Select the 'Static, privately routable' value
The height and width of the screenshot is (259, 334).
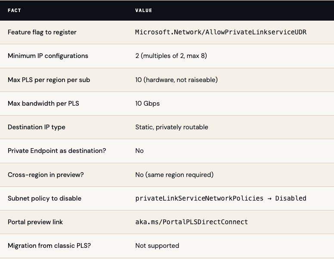[171, 127]
